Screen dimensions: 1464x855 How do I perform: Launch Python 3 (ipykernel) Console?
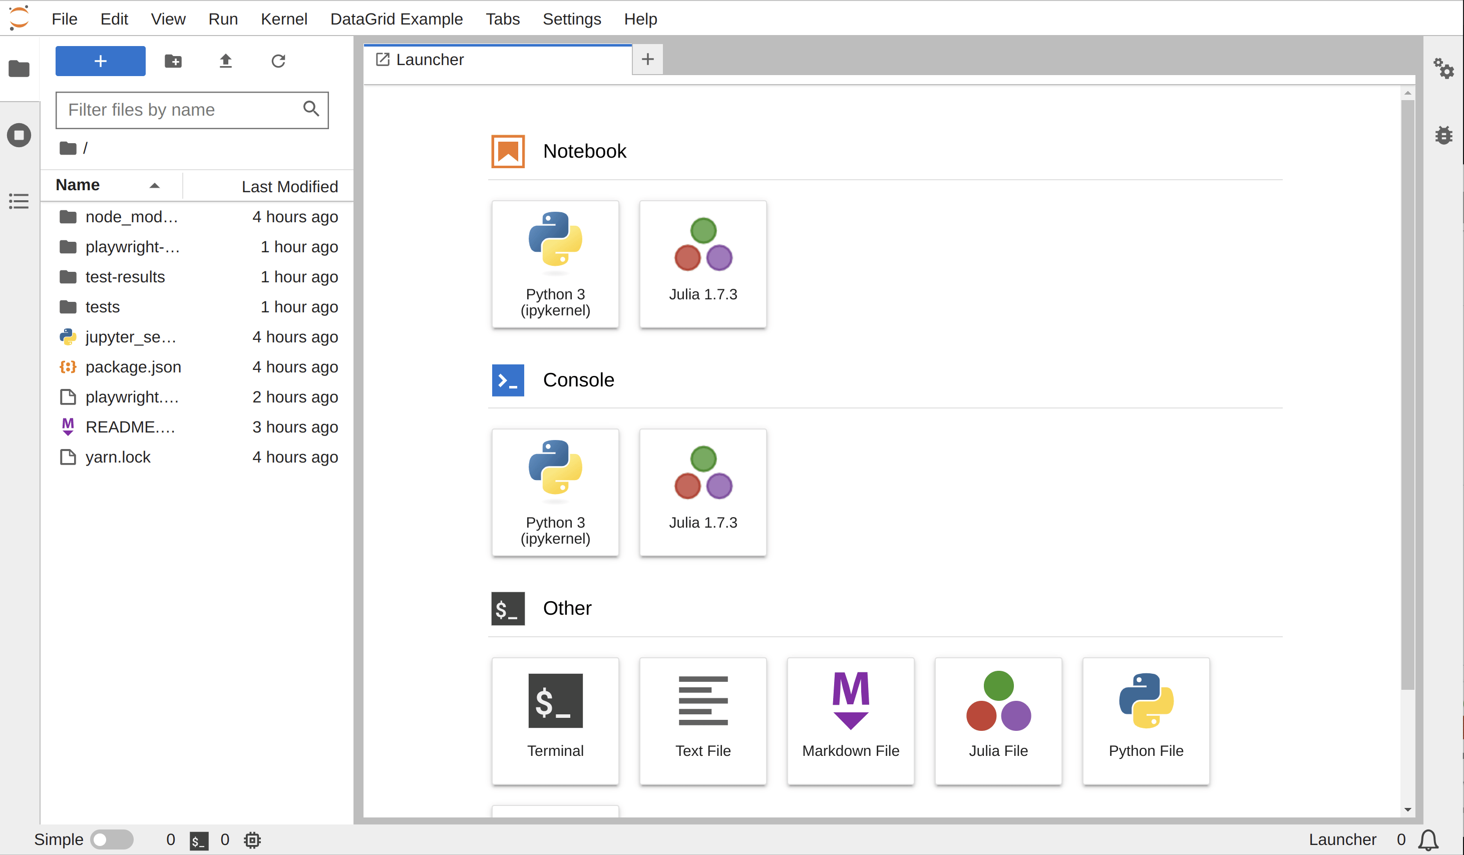[x=555, y=491]
